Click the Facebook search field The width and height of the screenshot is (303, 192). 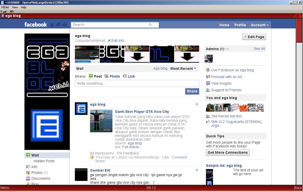tap(115, 25)
